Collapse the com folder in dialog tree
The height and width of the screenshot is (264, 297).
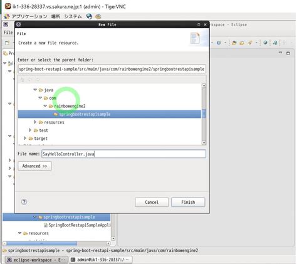40,98
